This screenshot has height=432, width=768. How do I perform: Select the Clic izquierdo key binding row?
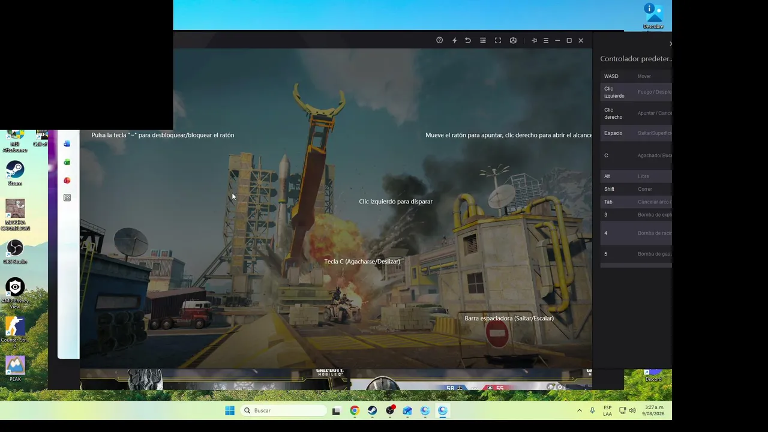[x=636, y=92]
